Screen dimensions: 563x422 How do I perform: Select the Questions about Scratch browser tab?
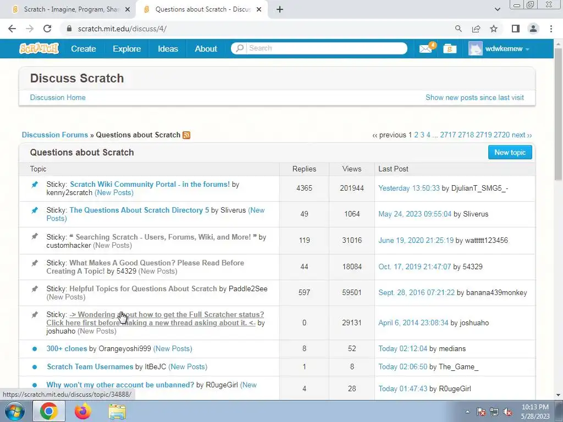[x=203, y=9]
